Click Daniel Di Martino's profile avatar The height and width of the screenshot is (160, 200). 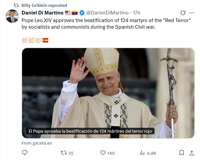(x=12, y=16)
